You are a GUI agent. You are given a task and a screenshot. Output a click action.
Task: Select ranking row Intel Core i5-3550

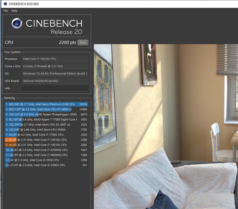[47, 160]
